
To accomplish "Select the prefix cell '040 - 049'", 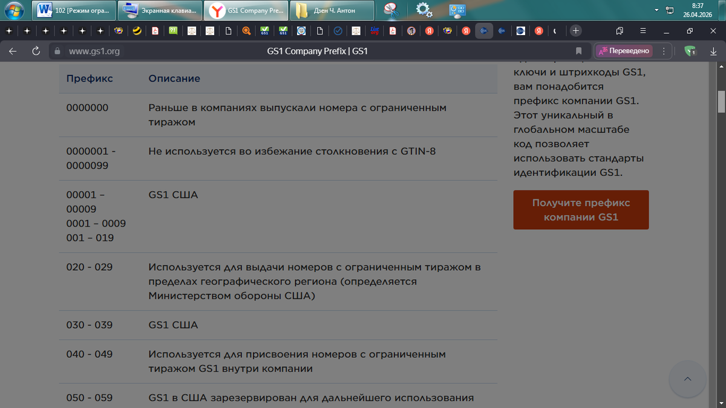I will [x=90, y=354].
